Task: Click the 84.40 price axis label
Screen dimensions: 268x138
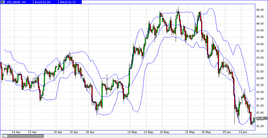Action: point(260,10)
